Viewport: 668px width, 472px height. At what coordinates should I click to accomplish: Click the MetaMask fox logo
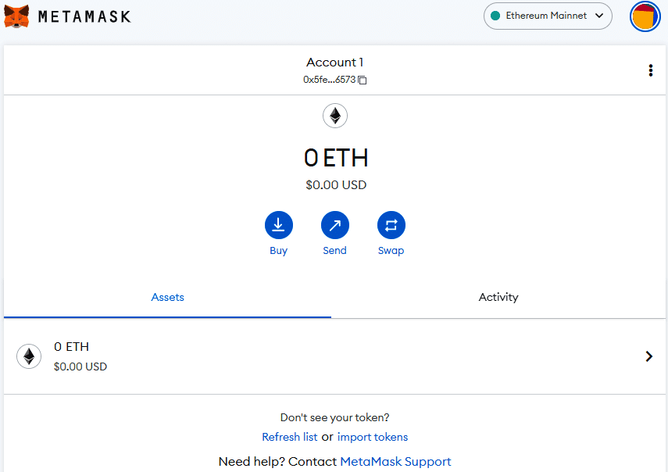pyautogui.click(x=16, y=16)
